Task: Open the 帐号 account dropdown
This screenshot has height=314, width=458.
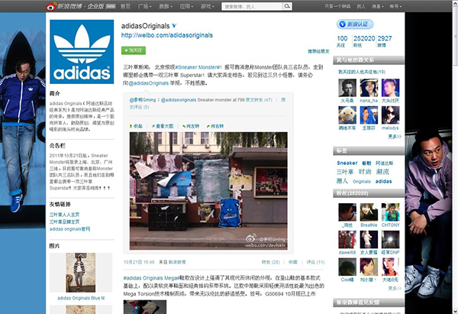Action: coord(395,6)
